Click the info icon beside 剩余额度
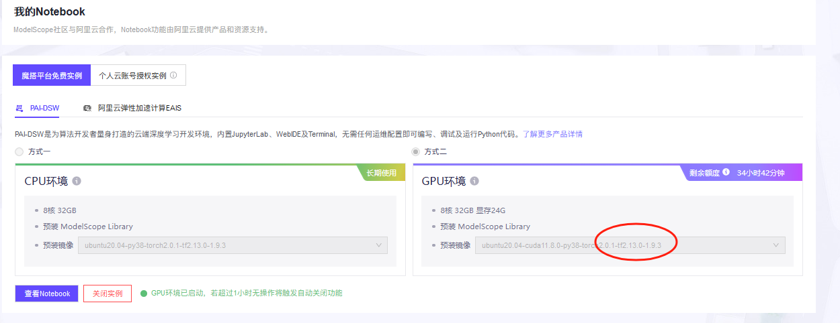The height and width of the screenshot is (323, 840). 726,172
